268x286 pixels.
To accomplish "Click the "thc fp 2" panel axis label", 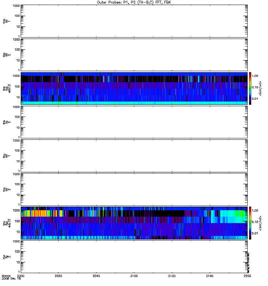I will point(6,257).
